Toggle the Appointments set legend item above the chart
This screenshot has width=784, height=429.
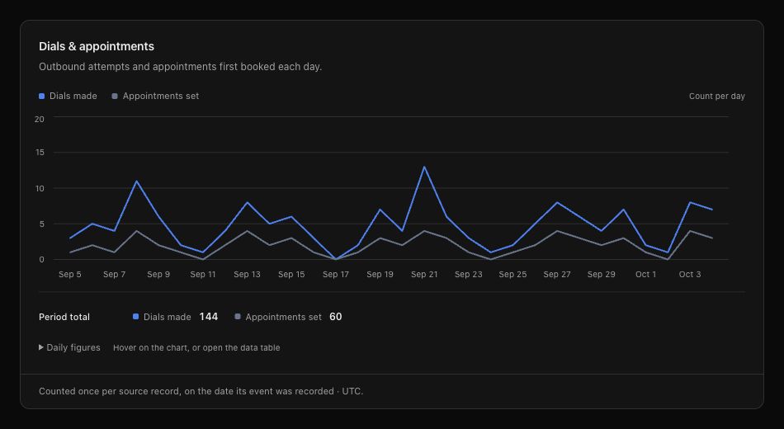click(155, 96)
